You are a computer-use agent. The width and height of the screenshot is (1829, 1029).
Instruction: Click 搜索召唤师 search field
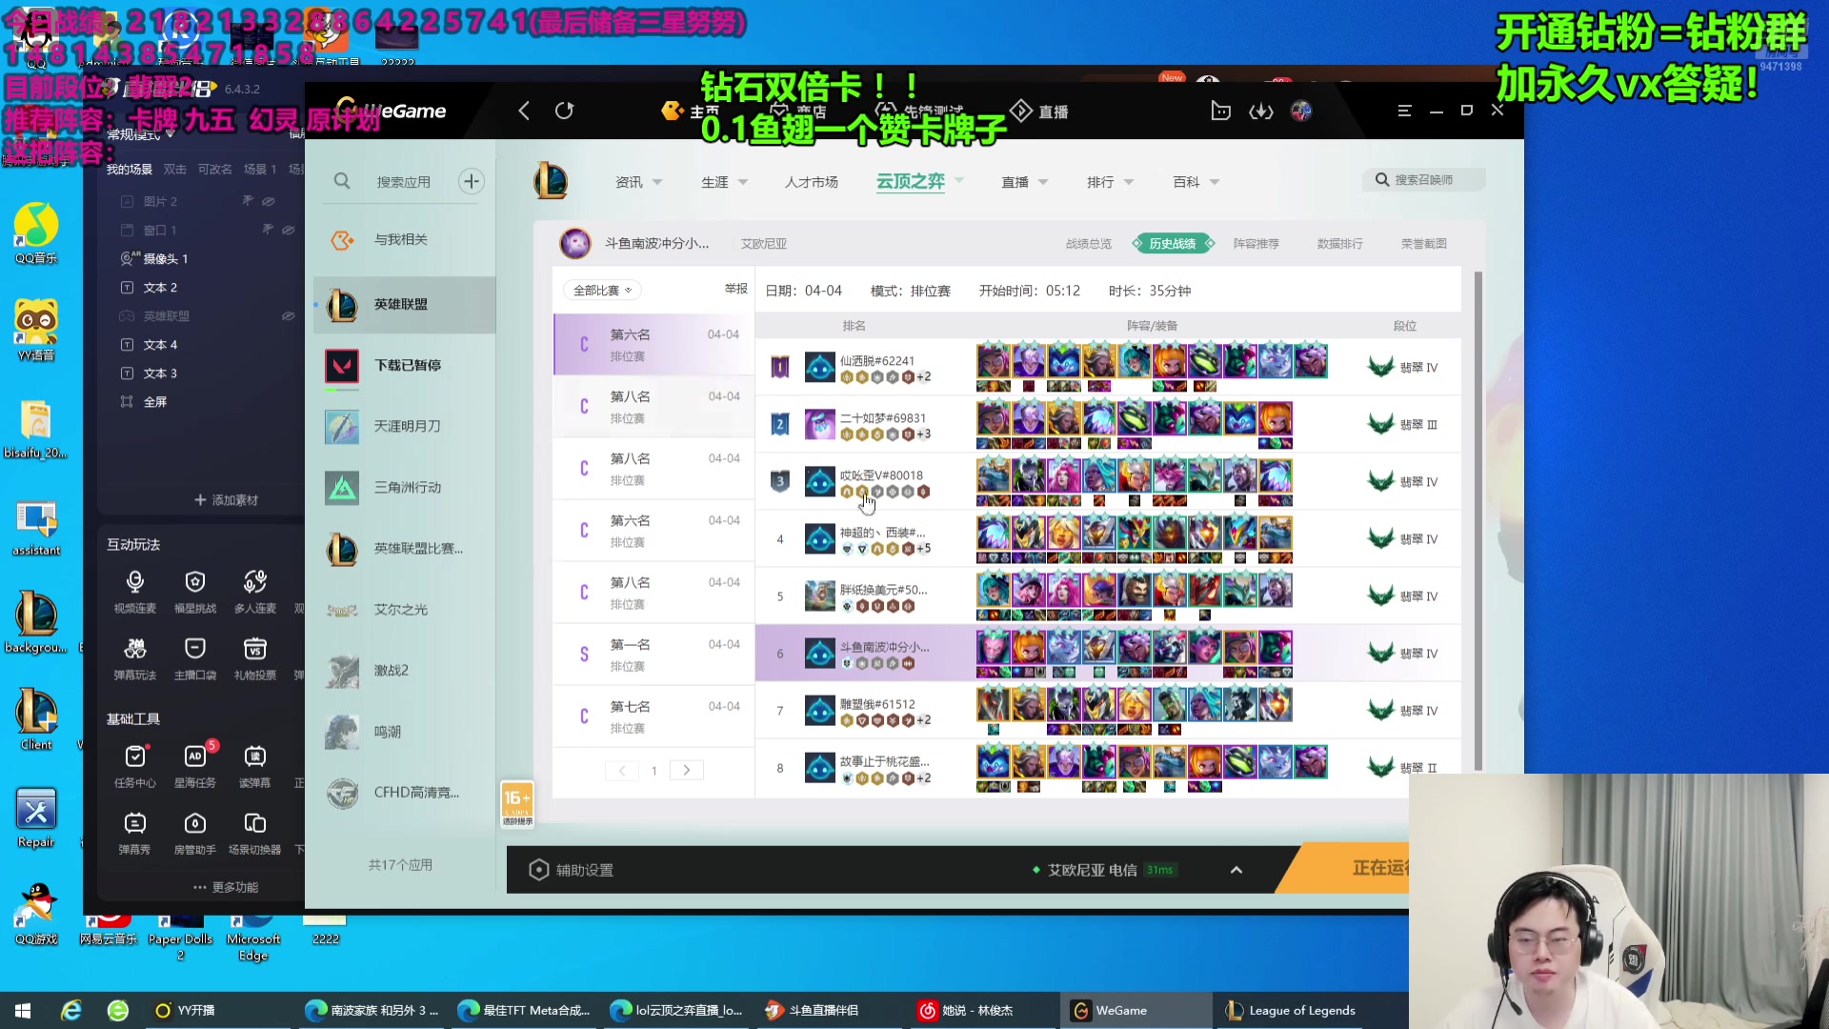coord(1424,180)
